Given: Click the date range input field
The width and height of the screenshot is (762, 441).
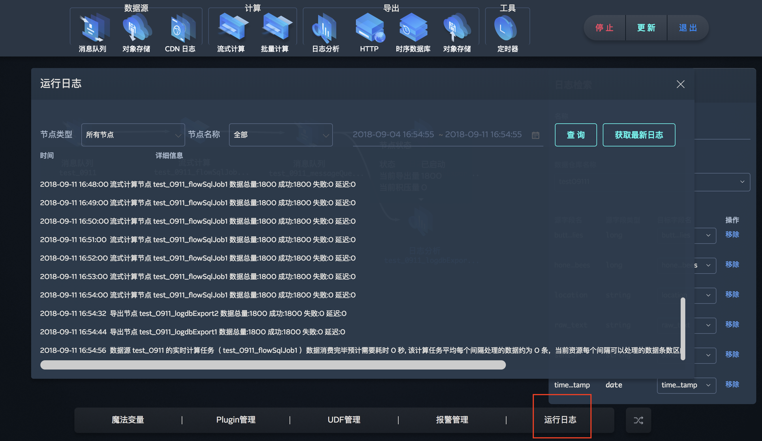Looking at the screenshot, I should coord(448,135).
